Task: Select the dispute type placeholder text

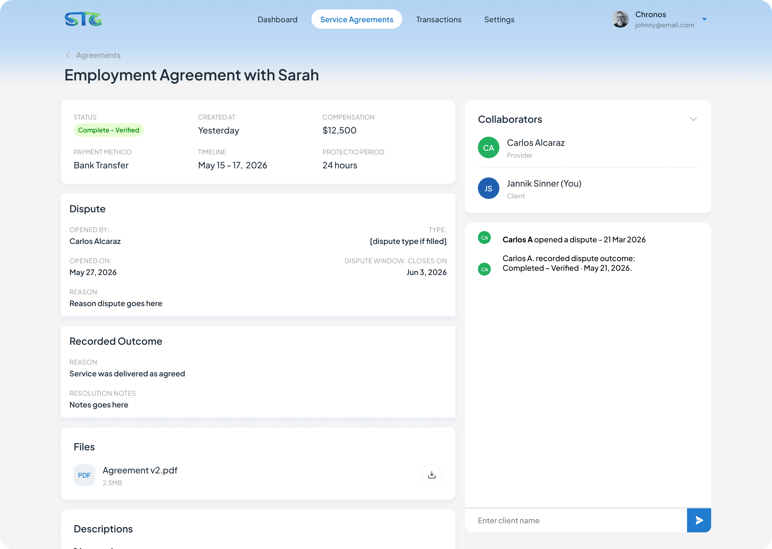Action: 408,241
